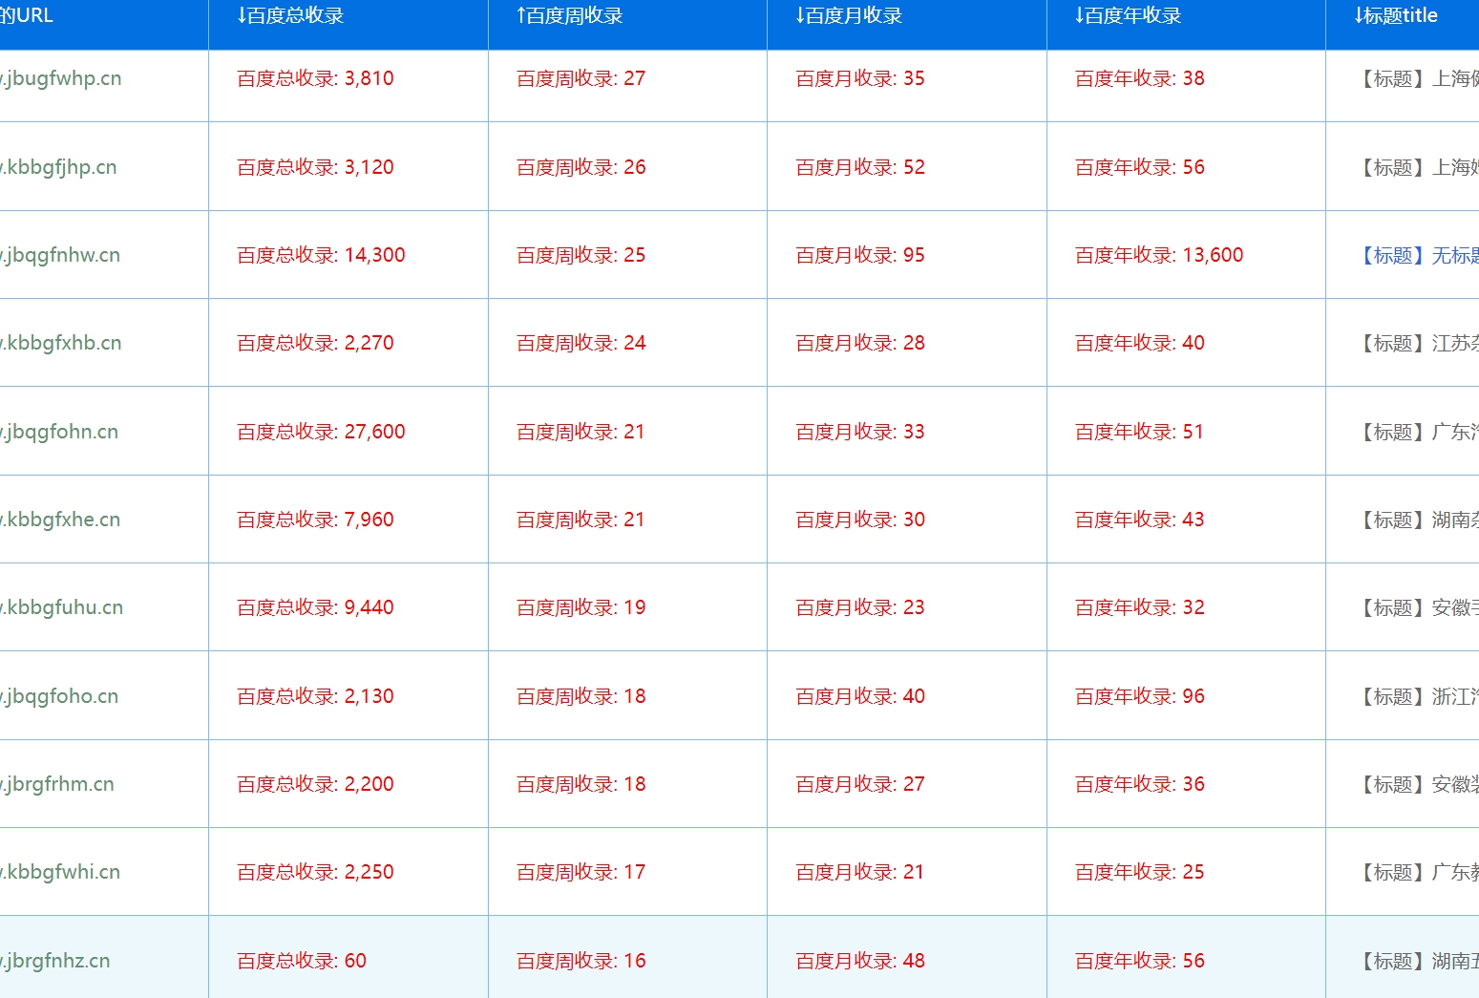This screenshot has height=998, width=1479.
Task: Open the kbbgfjhp.cn URL link
Action: pos(58,167)
